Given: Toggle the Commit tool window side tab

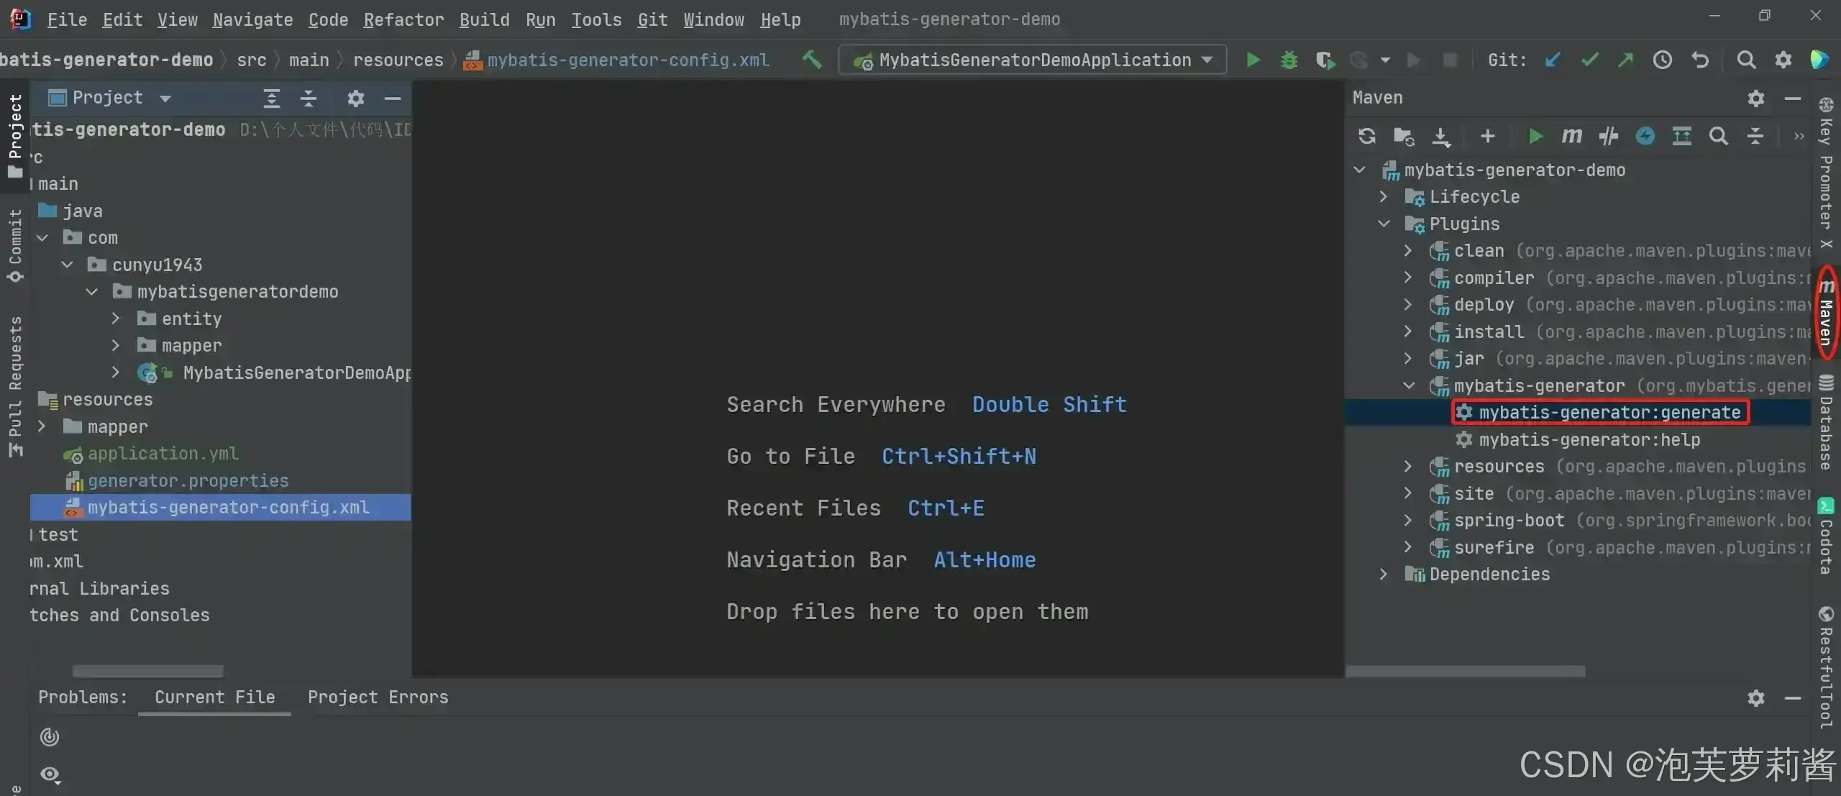Looking at the screenshot, I should 15,245.
